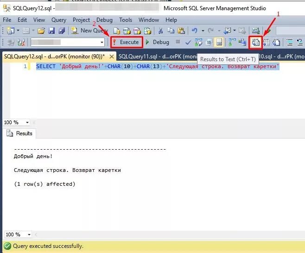
Task: Click the Execute button
Action: coord(127,42)
